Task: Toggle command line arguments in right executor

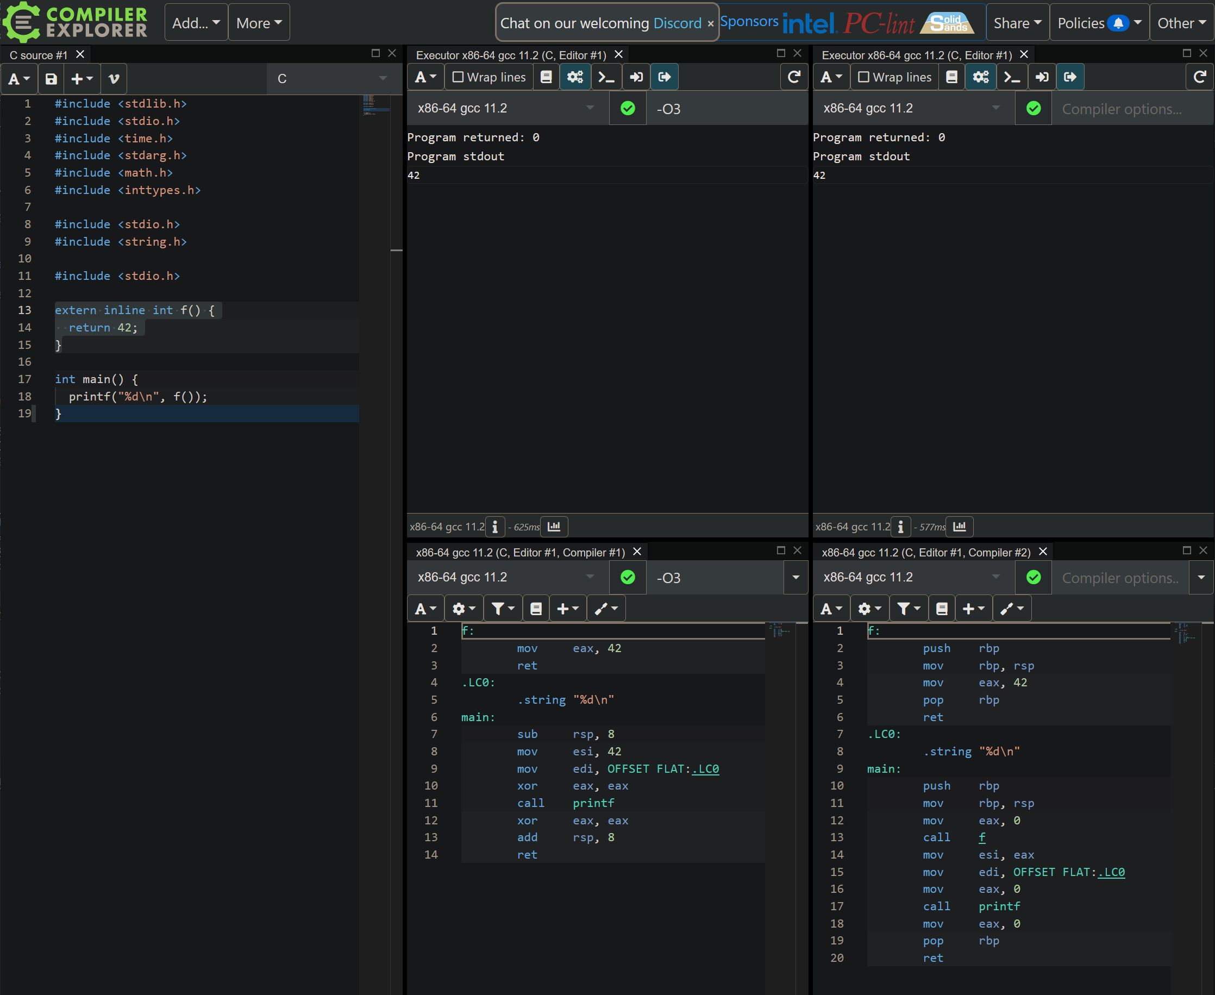Action: tap(1012, 77)
